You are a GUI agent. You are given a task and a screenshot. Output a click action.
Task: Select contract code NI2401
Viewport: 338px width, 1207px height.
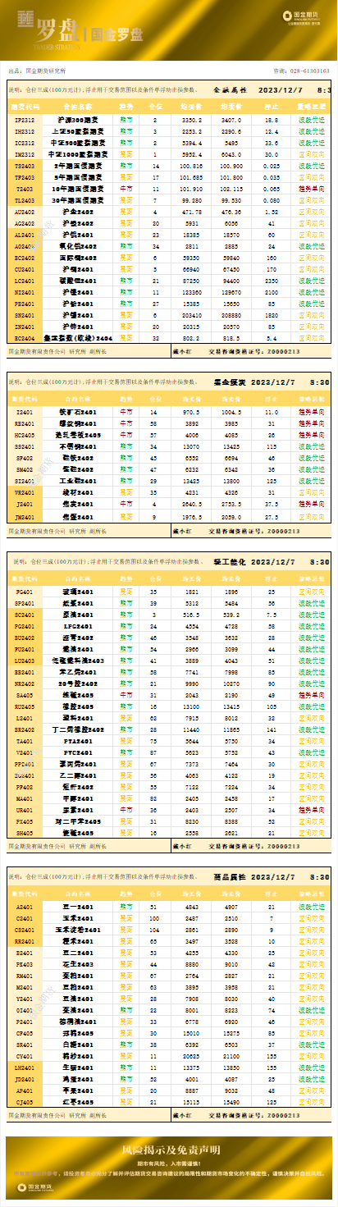25,292
